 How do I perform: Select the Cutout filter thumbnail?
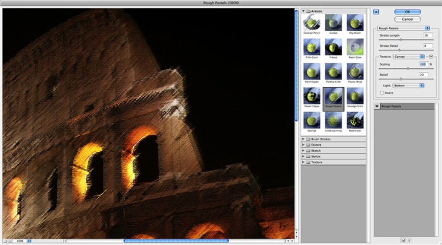334,22
